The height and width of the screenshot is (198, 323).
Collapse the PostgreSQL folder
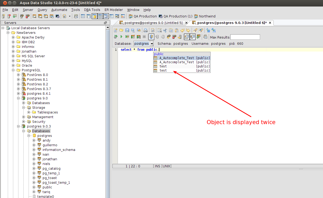[x=13, y=70]
